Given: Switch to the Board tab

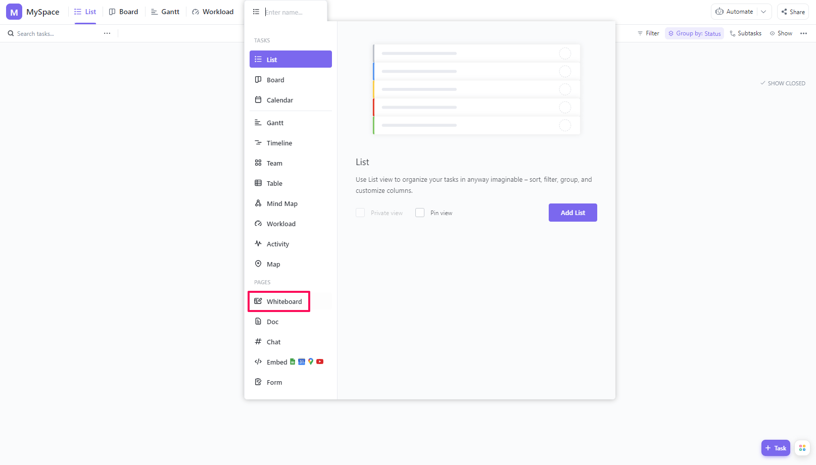Looking at the screenshot, I should click(124, 12).
